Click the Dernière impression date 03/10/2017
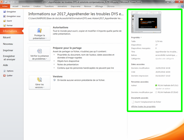Screen dimensions: 184x140 tap(163, 76)
